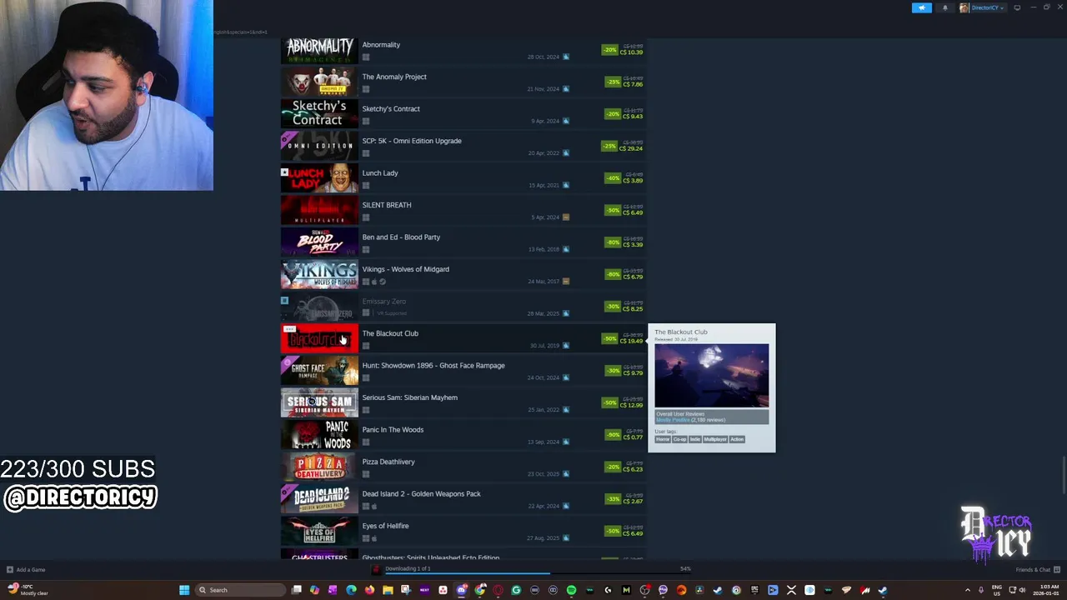Click the C$ 10.39 price for Abnormality
The image size is (1067, 600).
[x=631, y=52]
